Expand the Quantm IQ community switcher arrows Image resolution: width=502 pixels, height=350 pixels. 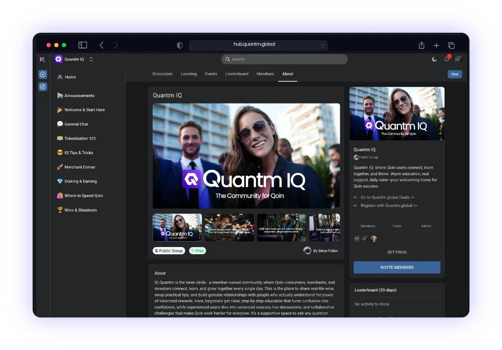(91, 59)
